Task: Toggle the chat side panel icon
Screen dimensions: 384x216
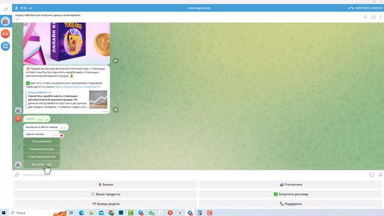Action: tap(373, 17)
